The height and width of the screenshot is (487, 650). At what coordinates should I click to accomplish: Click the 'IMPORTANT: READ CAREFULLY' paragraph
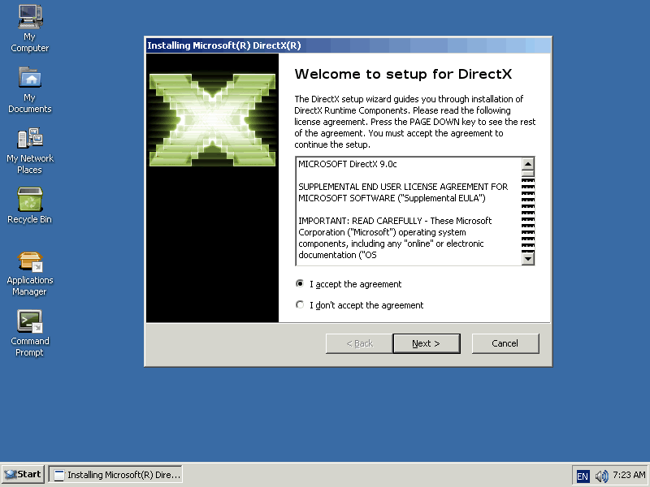(x=395, y=238)
